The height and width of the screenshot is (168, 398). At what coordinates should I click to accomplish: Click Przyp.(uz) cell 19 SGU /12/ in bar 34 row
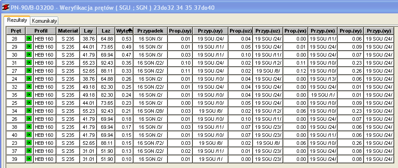coord(268,111)
